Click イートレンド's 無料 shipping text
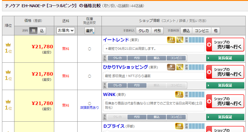The width and height of the screenshot is (248, 132). click(66, 49)
